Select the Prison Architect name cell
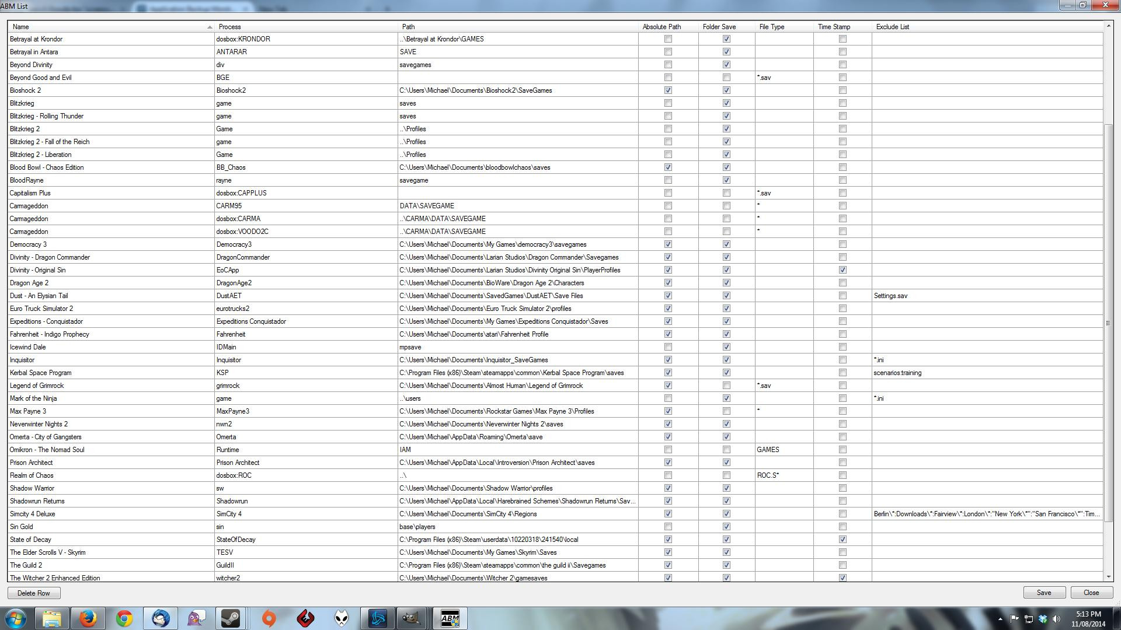The height and width of the screenshot is (630, 1121). coord(111,463)
